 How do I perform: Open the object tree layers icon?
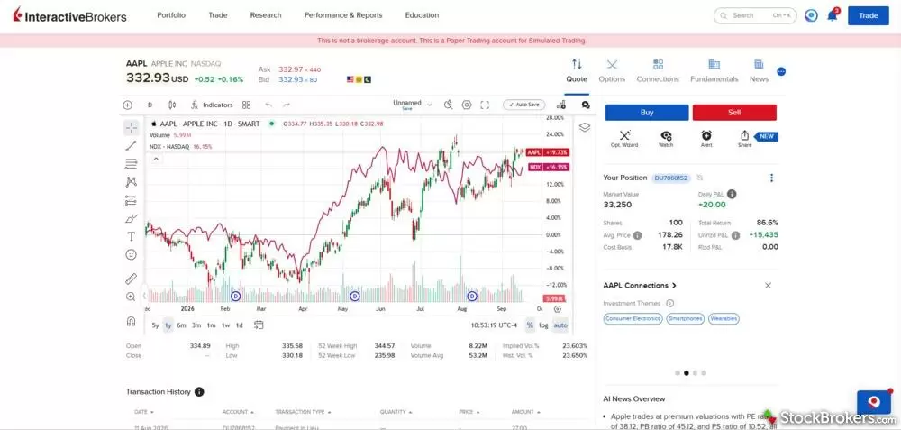pyautogui.click(x=585, y=127)
